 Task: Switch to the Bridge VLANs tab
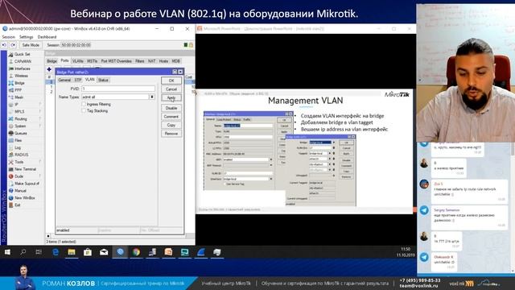78,61
